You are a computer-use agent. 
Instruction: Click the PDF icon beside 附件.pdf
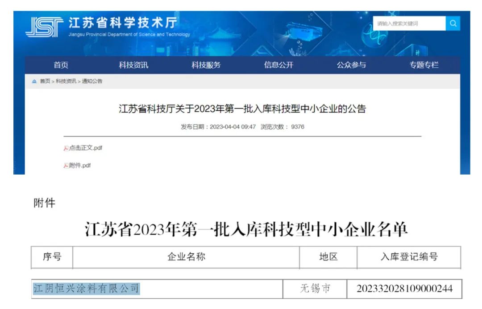pos(66,166)
